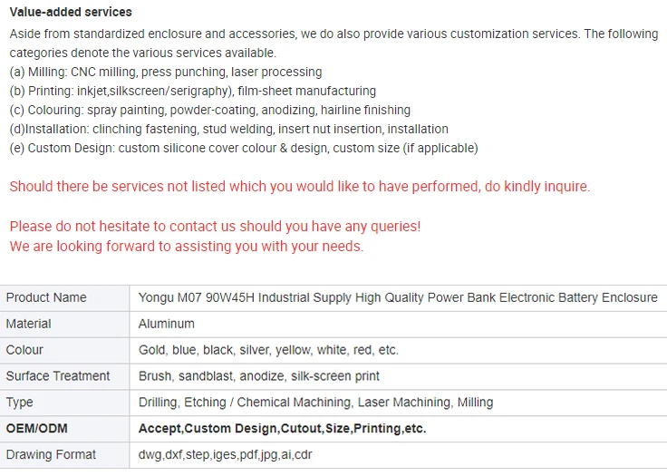Click the "Brush, sandblast, anodize" treatment value

pyautogui.click(x=259, y=376)
